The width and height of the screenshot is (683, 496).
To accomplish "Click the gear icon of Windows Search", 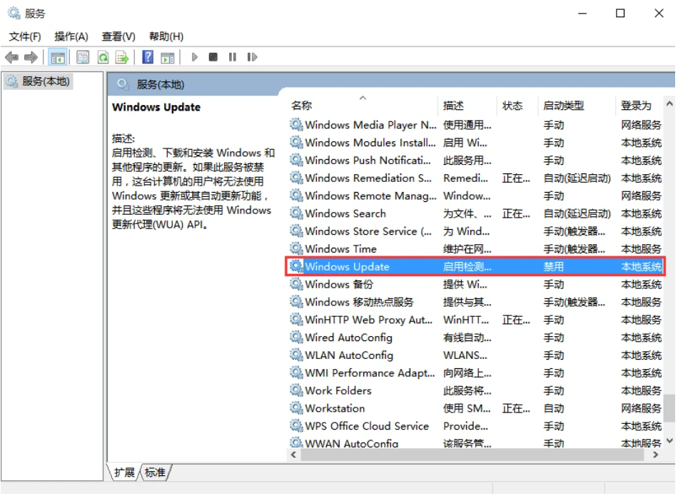I will [x=296, y=213].
